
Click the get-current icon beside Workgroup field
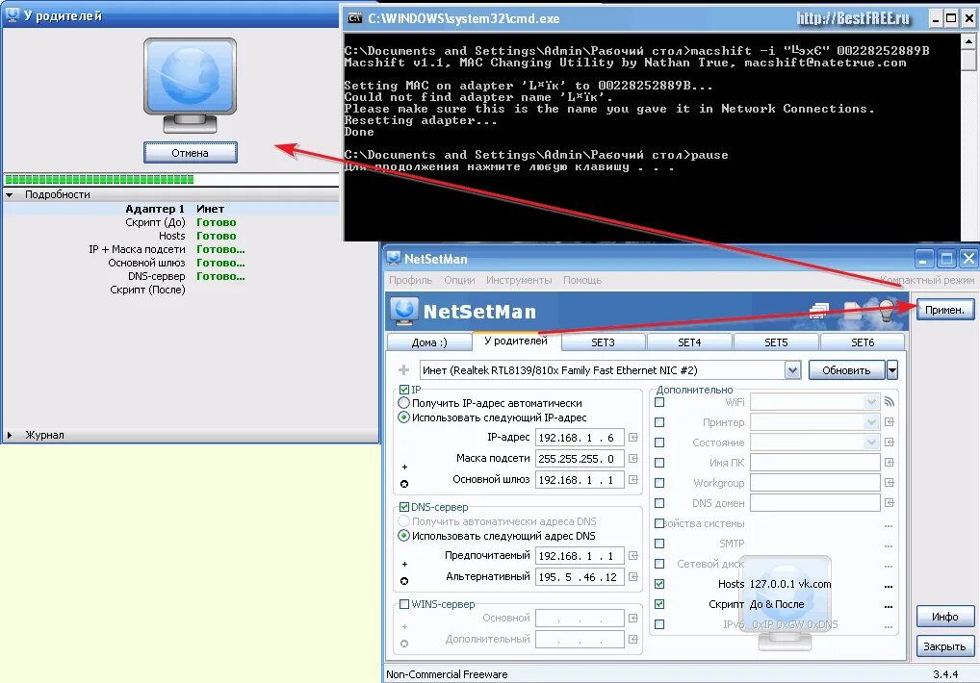coord(889,483)
